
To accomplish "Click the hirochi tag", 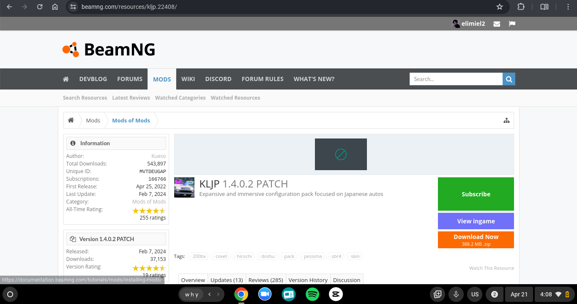I will pyautogui.click(x=243, y=256).
